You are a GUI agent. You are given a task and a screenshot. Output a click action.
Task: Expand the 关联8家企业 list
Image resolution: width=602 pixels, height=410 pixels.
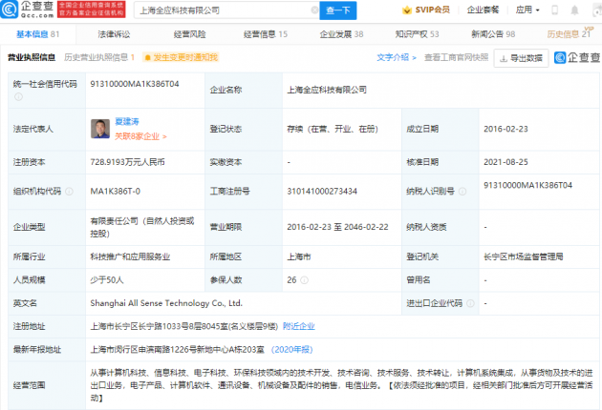coord(117,134)
